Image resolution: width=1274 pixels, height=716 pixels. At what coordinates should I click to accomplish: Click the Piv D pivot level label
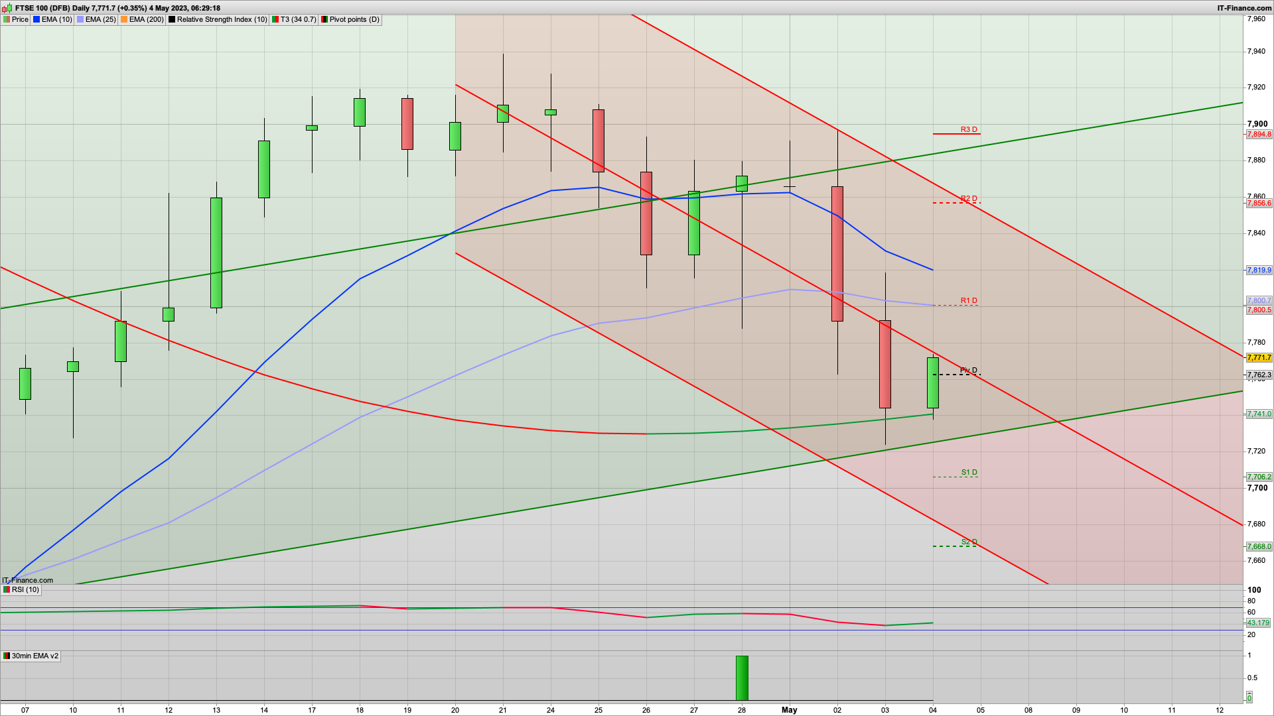tap(969, 371)
